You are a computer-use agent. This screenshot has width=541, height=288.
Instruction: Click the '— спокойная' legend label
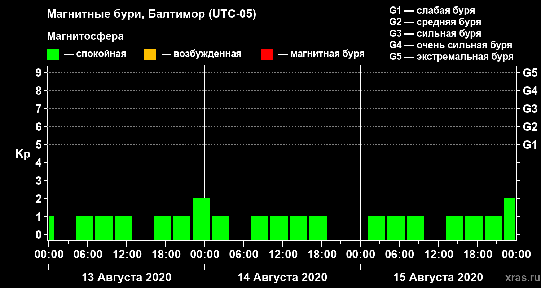(x=95, y=54)
